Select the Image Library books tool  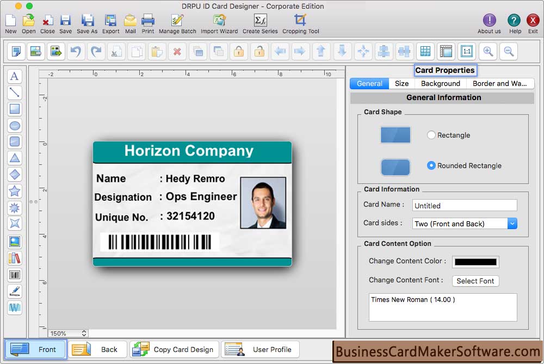(x=15, y=258)
